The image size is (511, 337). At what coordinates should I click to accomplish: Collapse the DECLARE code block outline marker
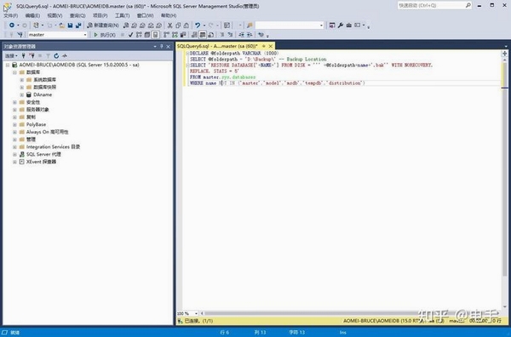pos(187,53)
